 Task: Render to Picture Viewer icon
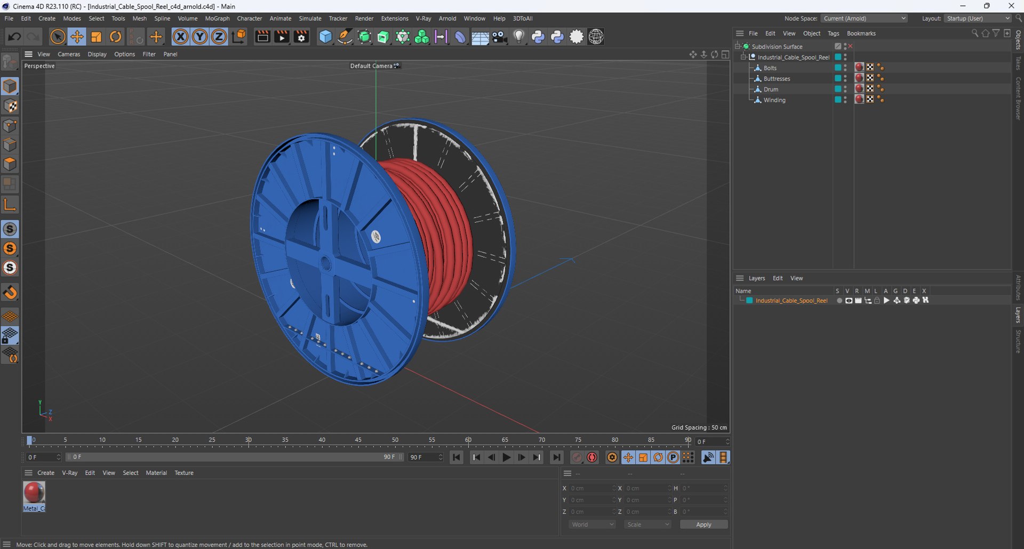282,37
